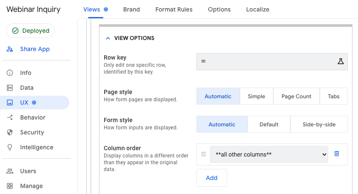
Task: Go to Data section icon
Action: (x=10, y=88)
